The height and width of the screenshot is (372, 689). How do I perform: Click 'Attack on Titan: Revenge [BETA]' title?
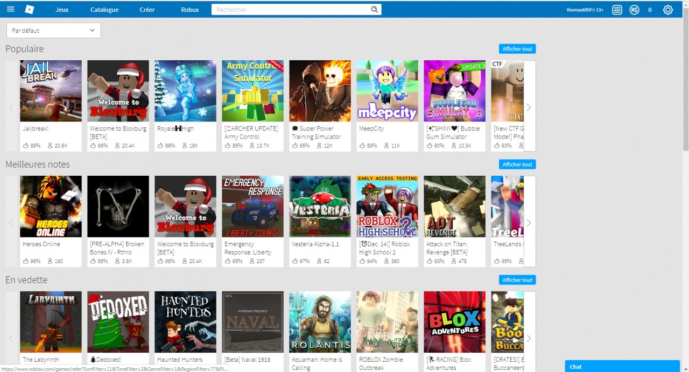tap(447, 248)
